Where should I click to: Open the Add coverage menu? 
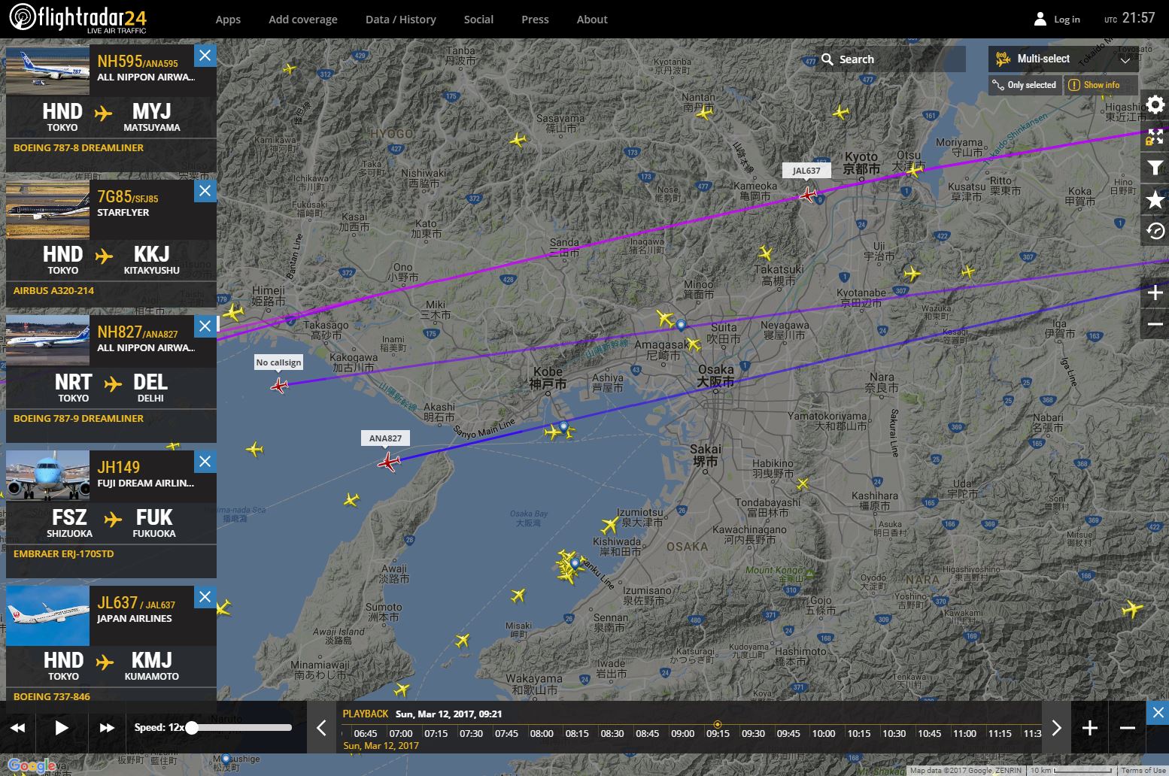pyautogui.click(x=302, y=20)
